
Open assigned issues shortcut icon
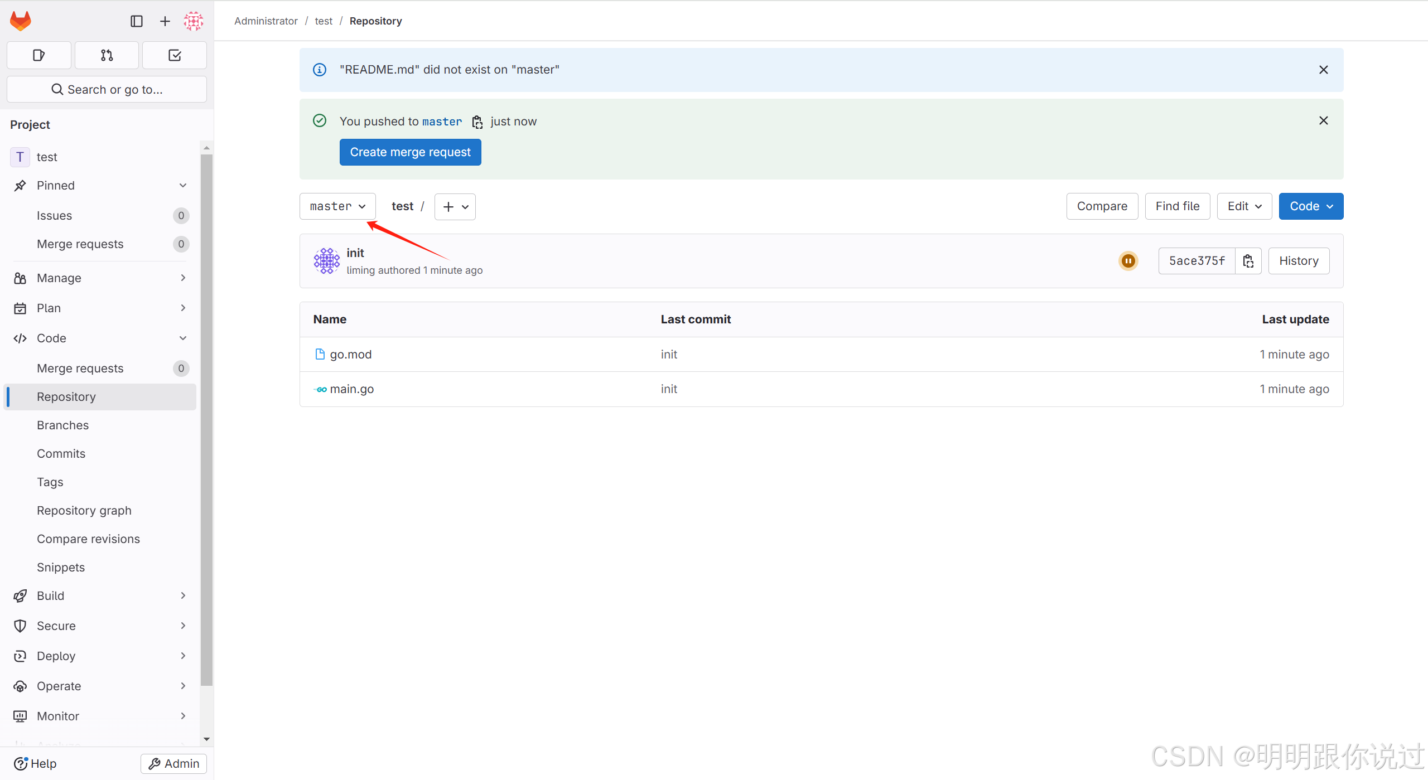coord(39,55)
